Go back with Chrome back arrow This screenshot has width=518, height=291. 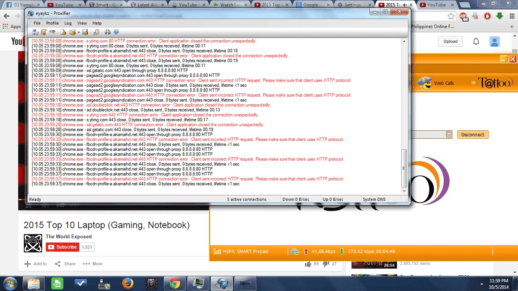[6, 16]
